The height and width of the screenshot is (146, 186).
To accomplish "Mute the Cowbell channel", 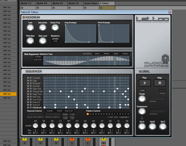I will 28,78.
